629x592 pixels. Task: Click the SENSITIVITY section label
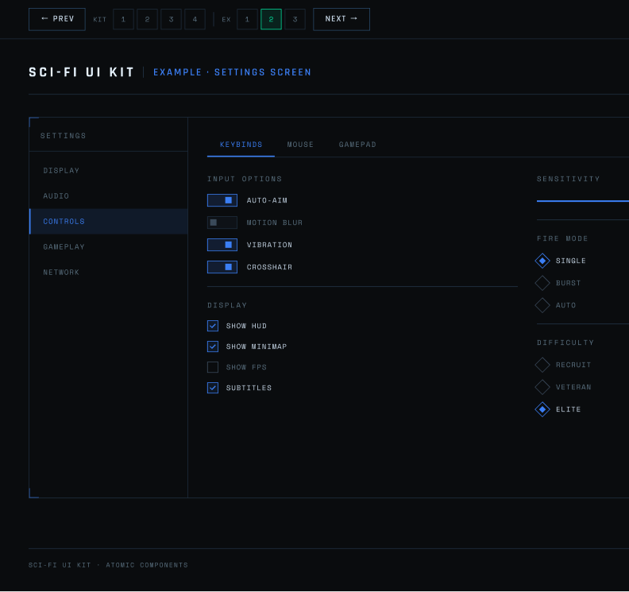tap(569, 179)
